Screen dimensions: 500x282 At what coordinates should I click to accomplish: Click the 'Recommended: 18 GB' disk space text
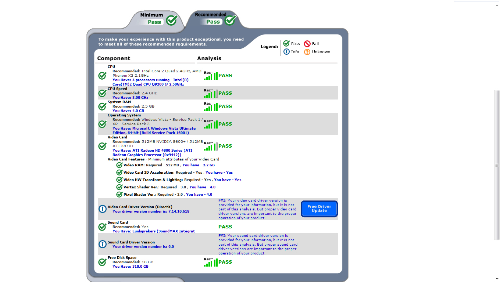point(133,262)
